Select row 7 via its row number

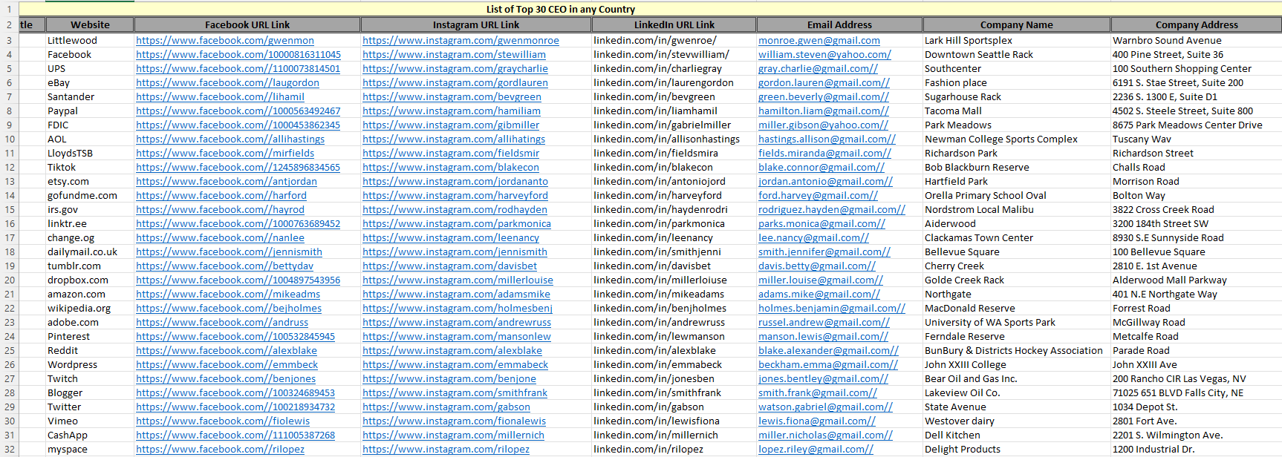pyautogui.click(x=10, y=97)
